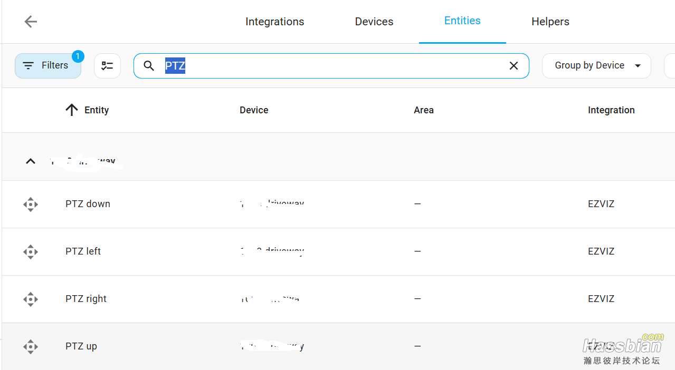The height and width of the screenshot is (370, 675).
Task: Switch to the Devices tab
Action: (374, 22)
